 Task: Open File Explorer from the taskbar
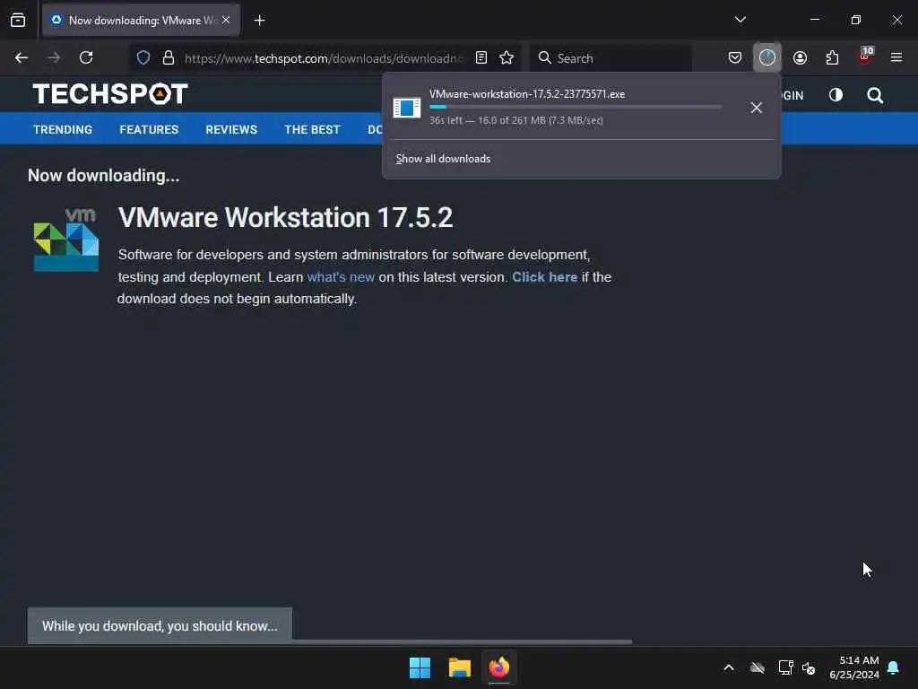460,667
